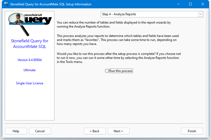The height and width of the screenshot is (140, 211).
Task: Click the Single-User License label
Action: click(x=30, y=83)
